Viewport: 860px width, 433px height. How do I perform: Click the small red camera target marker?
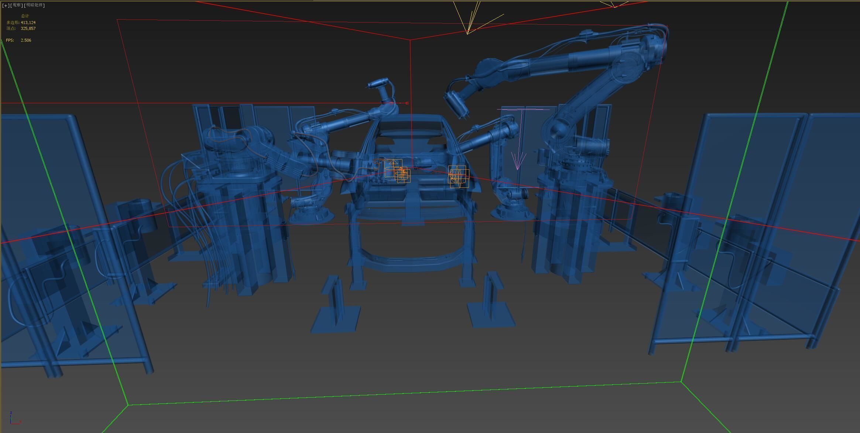407,103
